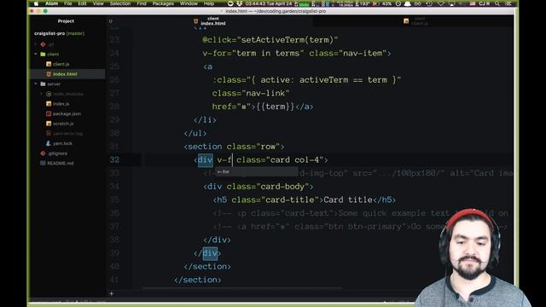Image resolution: width=546 pixels, height=307 pixels.
Task: Click the server index.js file icon
Action: click(x=49, y=104)
